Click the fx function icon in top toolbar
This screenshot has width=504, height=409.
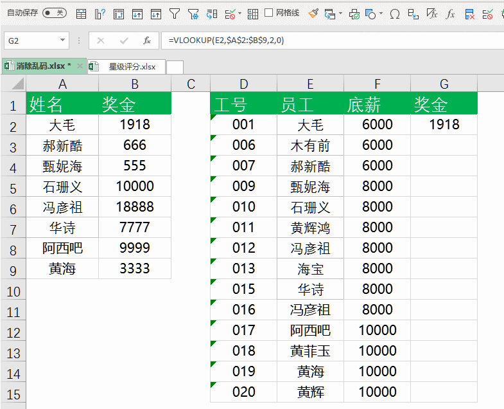pyautogui.click(x=450, y=14)
